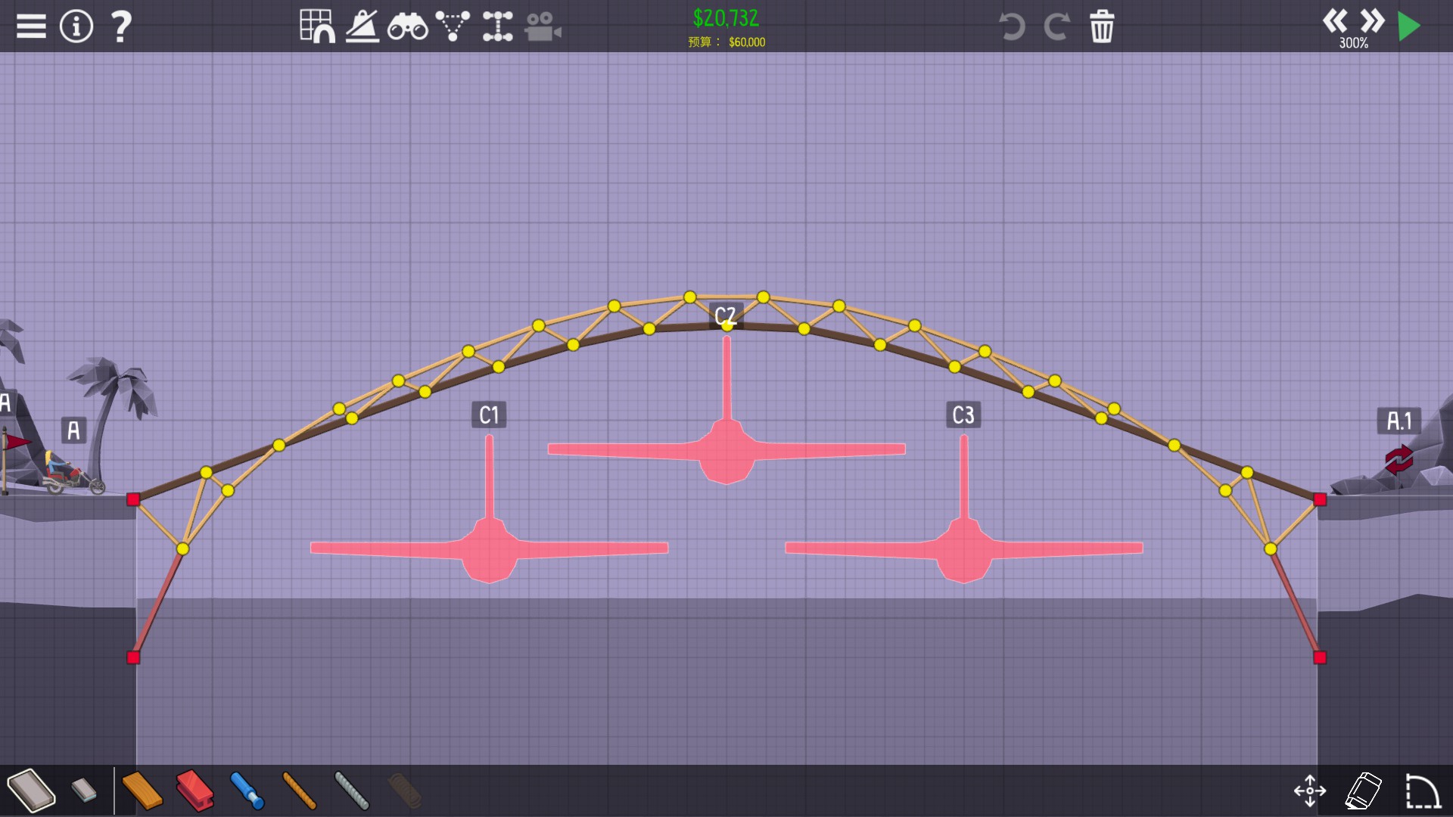Click the grayed camera icon
The height and width of the screenshot is (817, 1453).
543,26
